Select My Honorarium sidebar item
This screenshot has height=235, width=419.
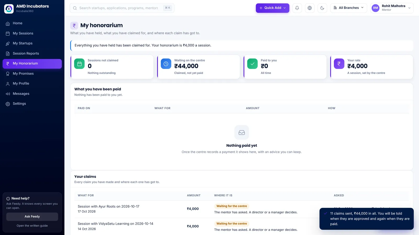[x=32, y=63]
